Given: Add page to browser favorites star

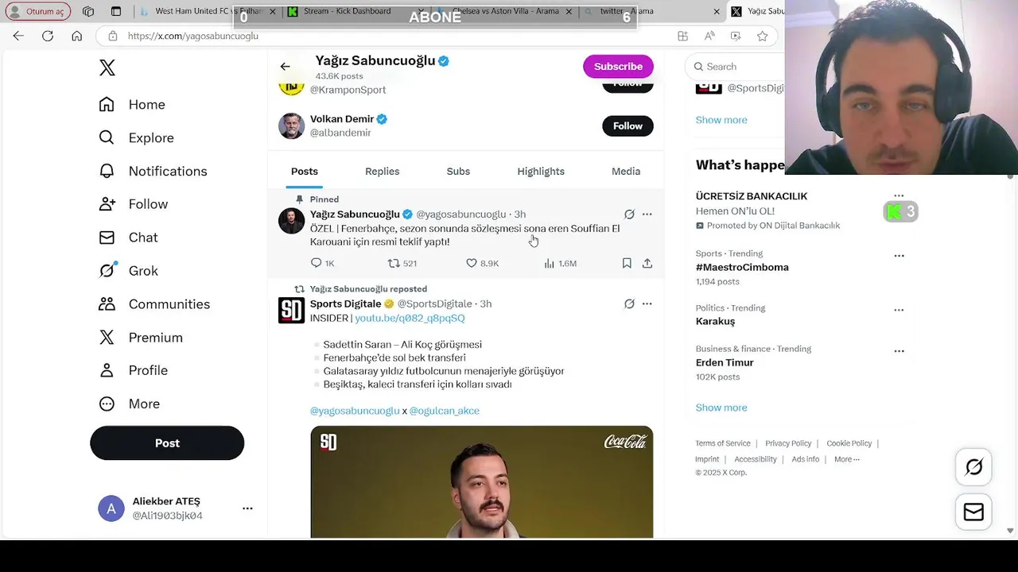Looking at the screenshot, I should 763,36.
